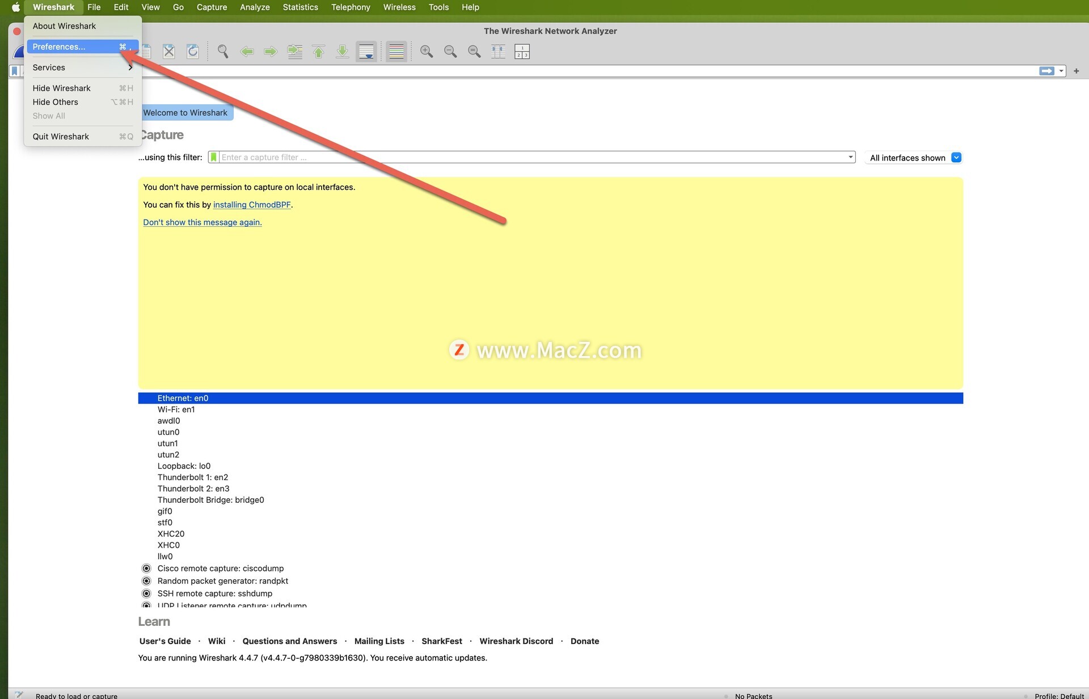Click the display filter bookmark icon
Screen dimensions: 1089x699
pyautogui.click(x=15, y=71)
